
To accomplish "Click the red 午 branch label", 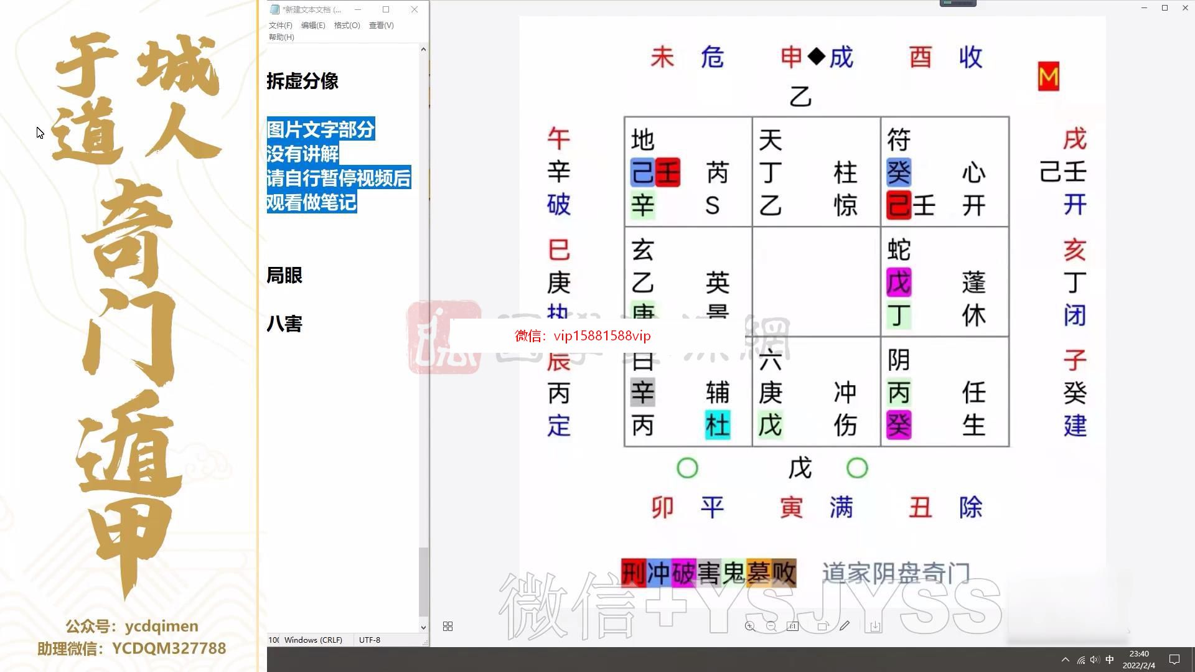I will pos(558,138).
